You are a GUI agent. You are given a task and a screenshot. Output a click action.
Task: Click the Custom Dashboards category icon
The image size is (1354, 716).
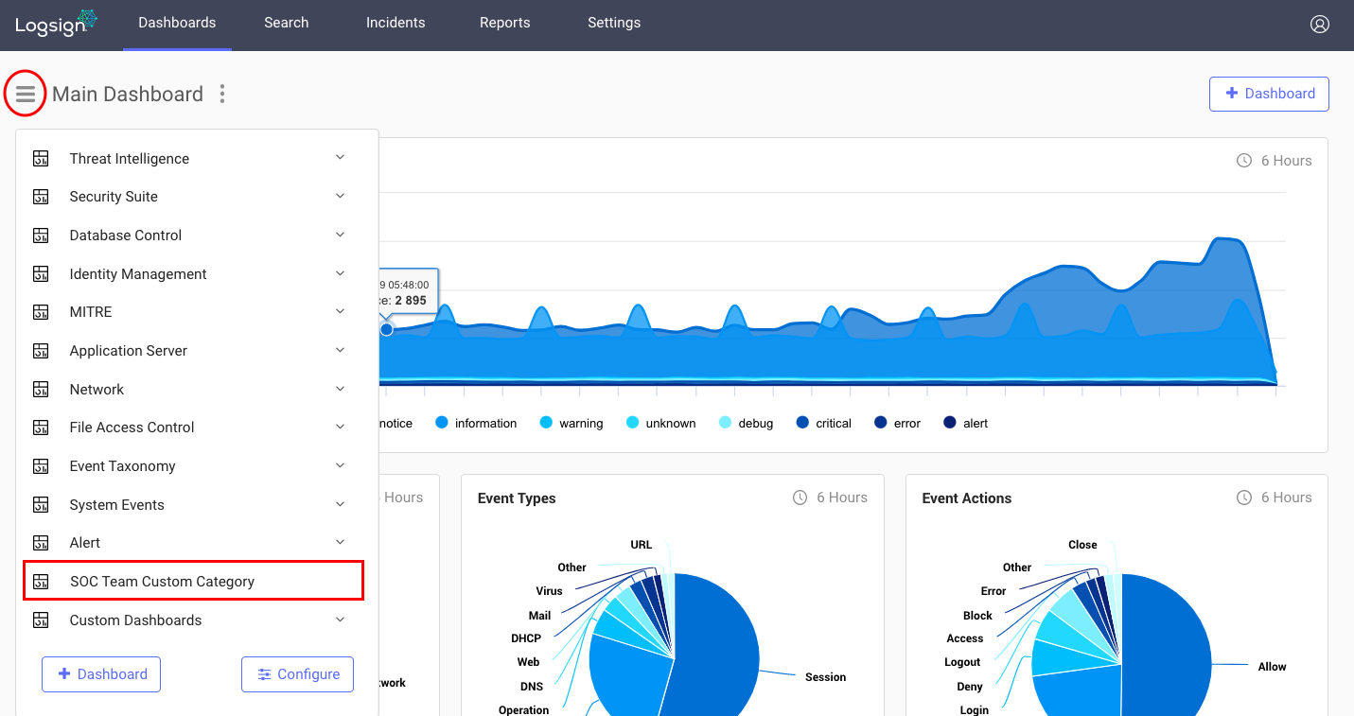(41, 620)
